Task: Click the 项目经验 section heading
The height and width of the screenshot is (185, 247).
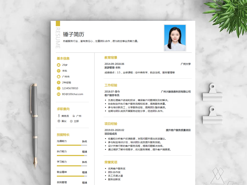Action: 111,124
